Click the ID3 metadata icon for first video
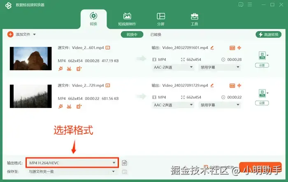288x182 pixels. point(232,48)
